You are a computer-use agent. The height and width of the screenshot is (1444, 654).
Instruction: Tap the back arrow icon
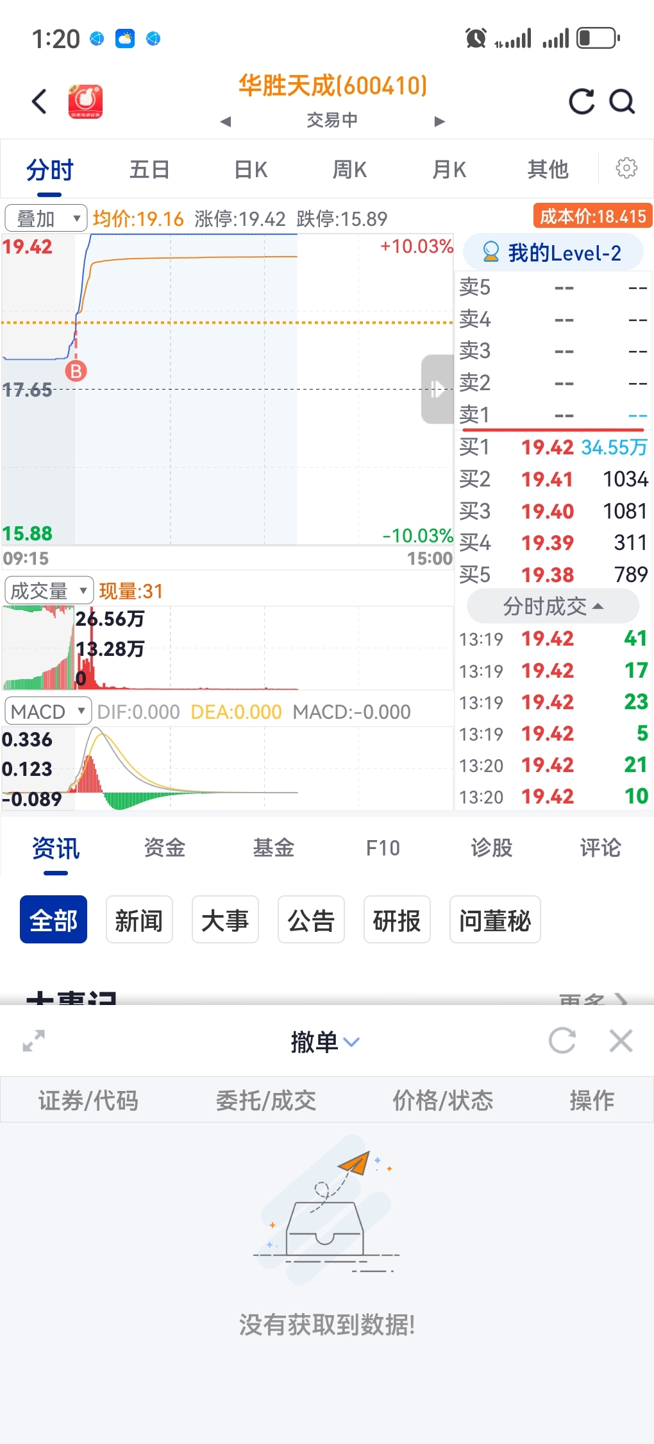coord(40,101)
